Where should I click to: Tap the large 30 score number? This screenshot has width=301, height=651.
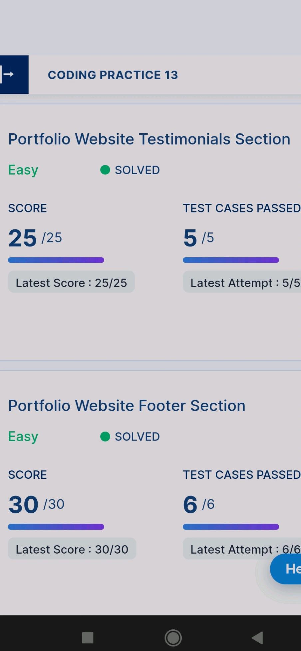(x=23, y=504)
